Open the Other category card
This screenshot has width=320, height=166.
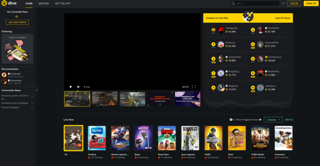pyautogui.click(x=237, y=138)
